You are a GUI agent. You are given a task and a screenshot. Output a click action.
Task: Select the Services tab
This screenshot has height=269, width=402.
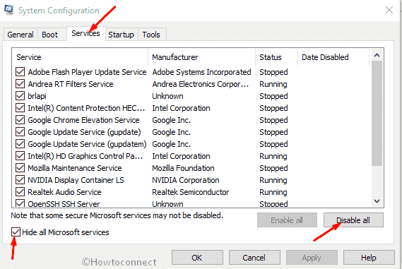coord(85,33)
